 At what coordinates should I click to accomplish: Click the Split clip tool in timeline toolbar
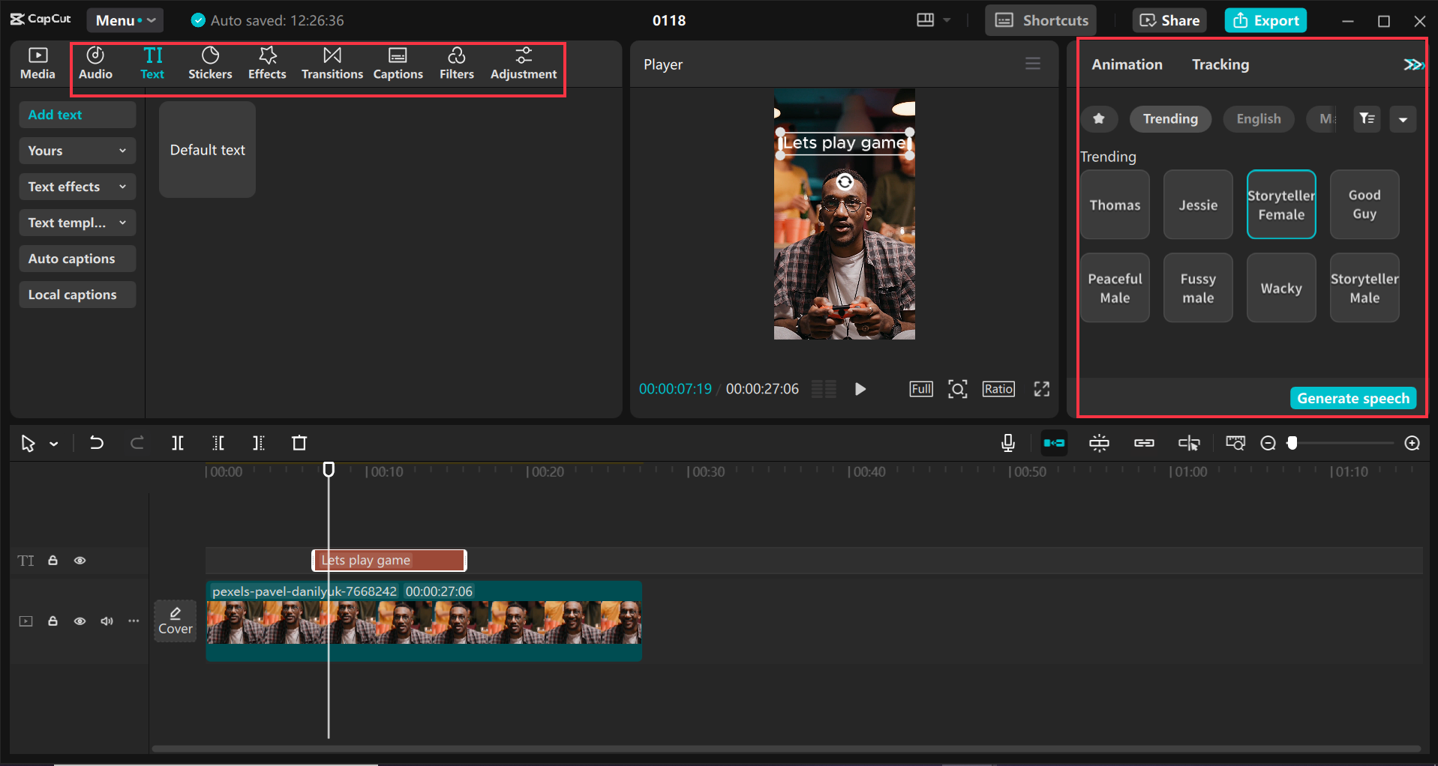tap(178, 443)
